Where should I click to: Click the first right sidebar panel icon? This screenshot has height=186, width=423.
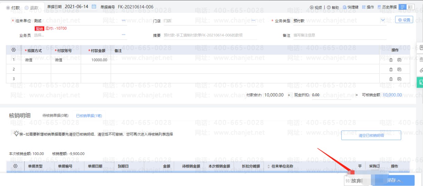click(421, 48)
